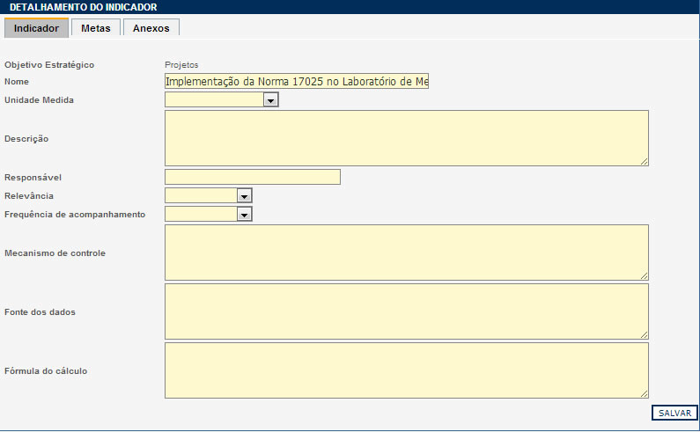Click the Projetos objective value text
The width and height of the screenshot is (700, 432).
(x=182, y=65)
